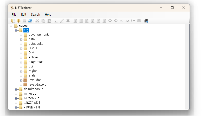Add a Byte tag with the B icon
The image size is (209, 116).
[x=75, y=21]
